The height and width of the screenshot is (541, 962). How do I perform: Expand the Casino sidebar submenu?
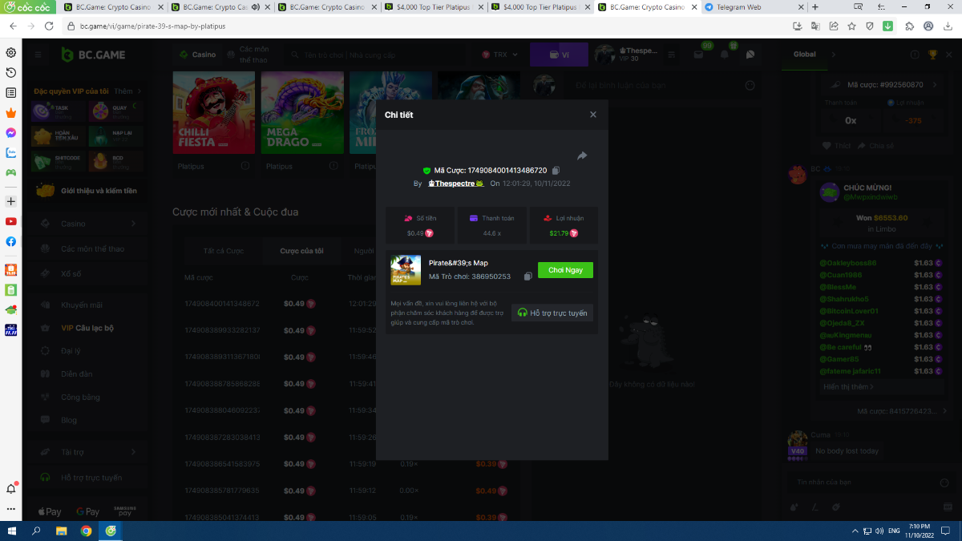[x=133, y=224]
